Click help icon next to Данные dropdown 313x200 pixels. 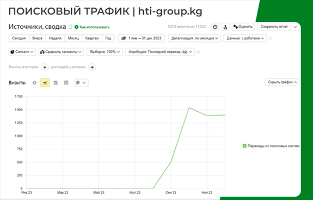pyautogui.click(x=270, y=38)
